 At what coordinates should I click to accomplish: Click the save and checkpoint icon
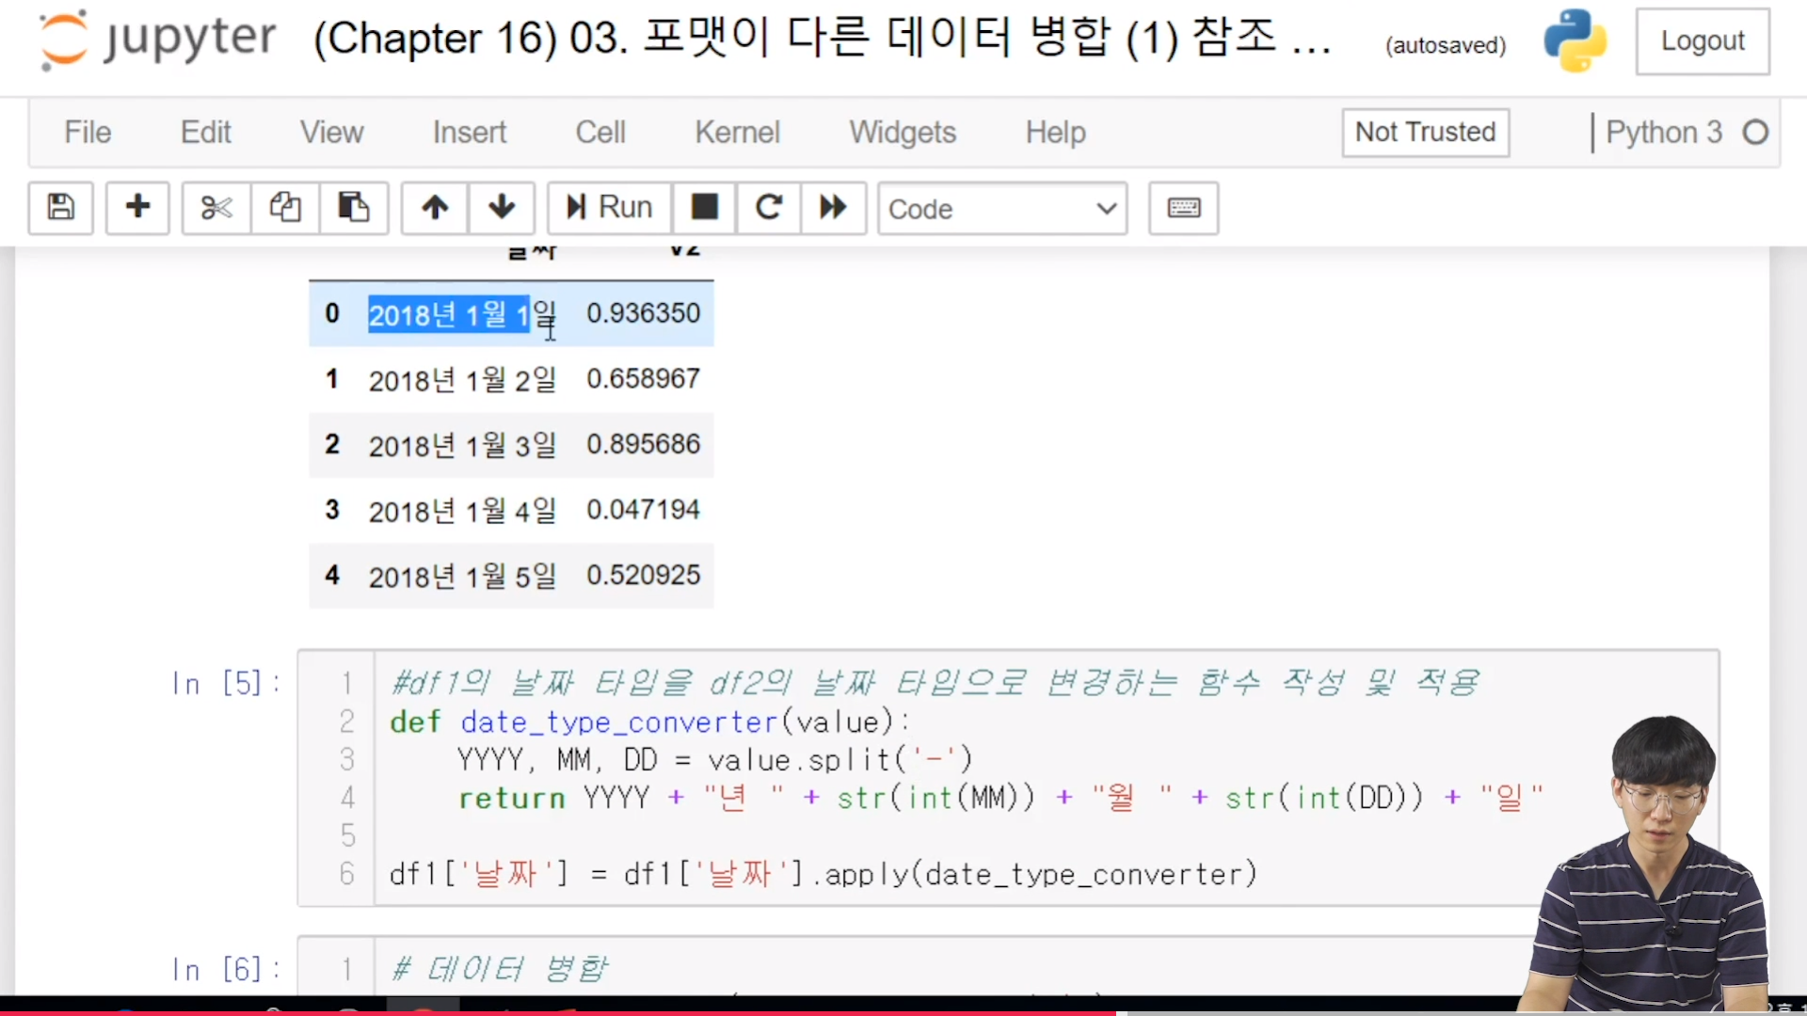[x=61, y=207]
